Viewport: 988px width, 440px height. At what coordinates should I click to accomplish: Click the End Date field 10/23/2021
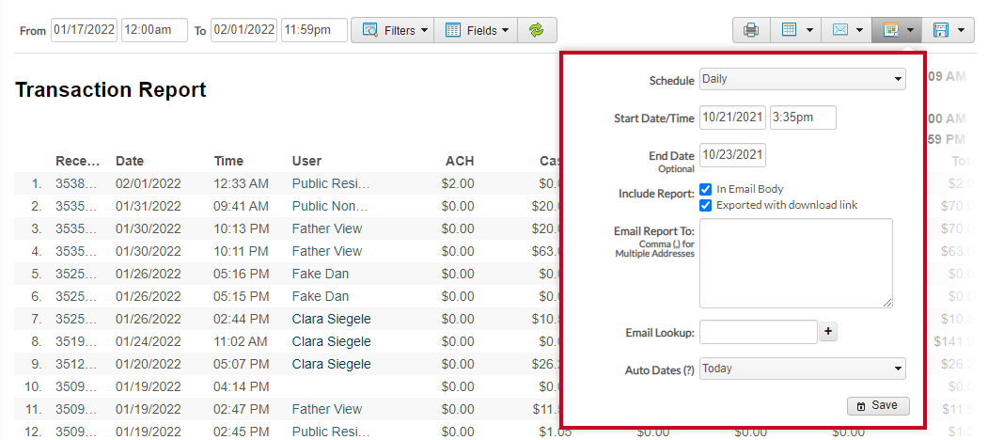coord(733,155)
